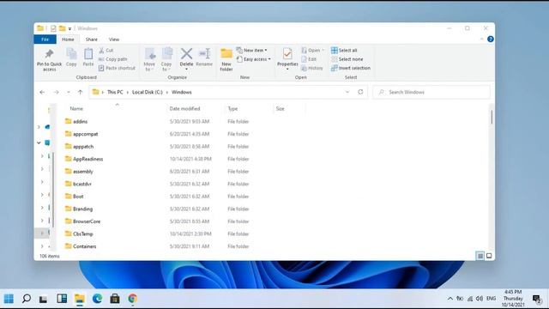Switch to details view layout icon
The image size is (549, 309).
click(480, 256)
